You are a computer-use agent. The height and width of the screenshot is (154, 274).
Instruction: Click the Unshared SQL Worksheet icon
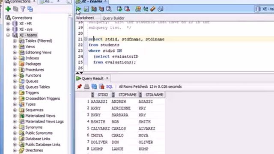pos(138,9)
